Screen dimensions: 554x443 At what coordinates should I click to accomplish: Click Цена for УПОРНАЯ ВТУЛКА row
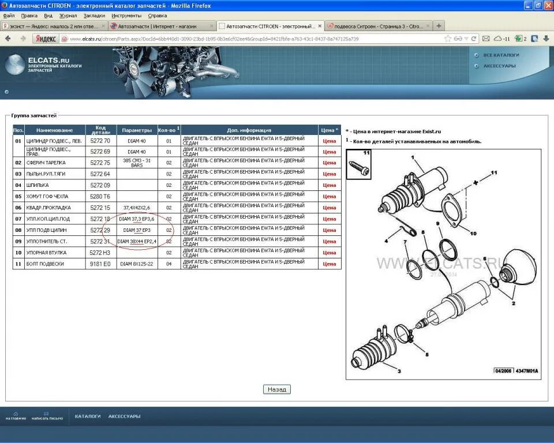(x=329, y=253)
